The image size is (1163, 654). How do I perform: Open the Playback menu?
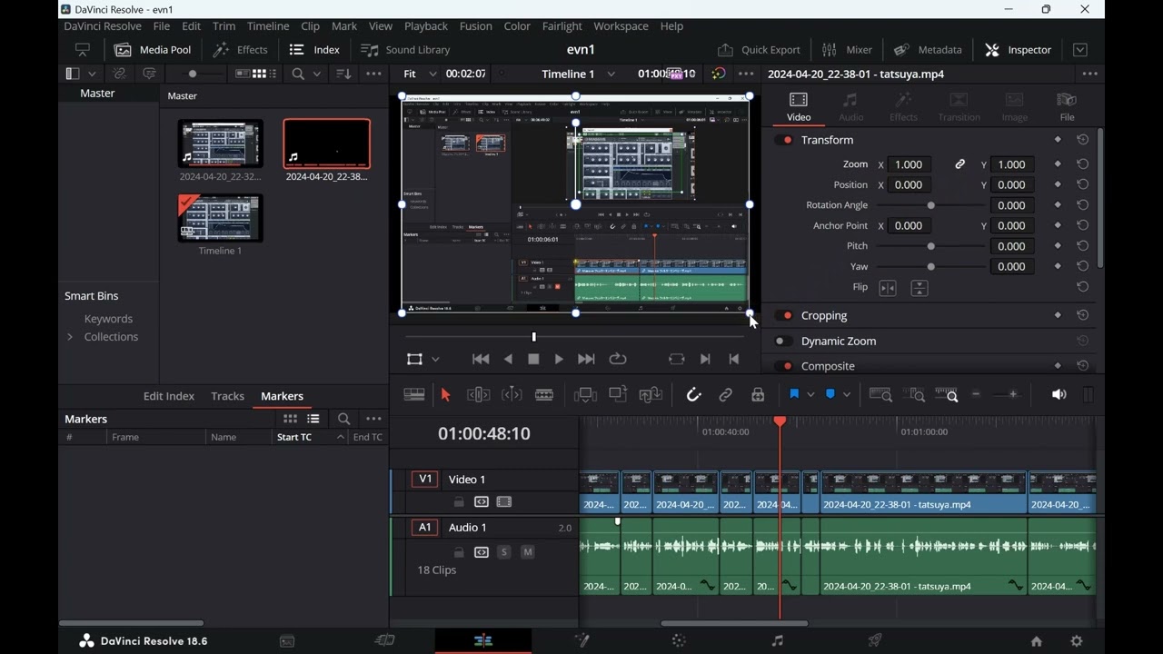425,26
